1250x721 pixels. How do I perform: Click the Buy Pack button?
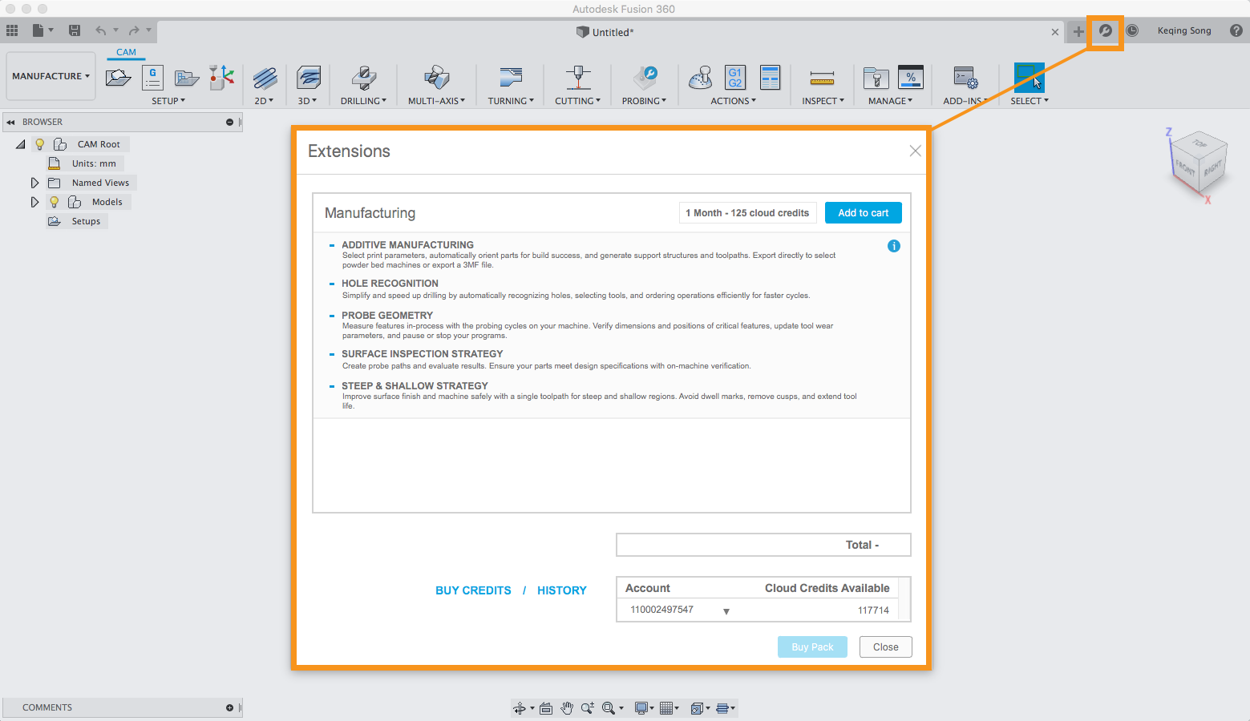812,647
